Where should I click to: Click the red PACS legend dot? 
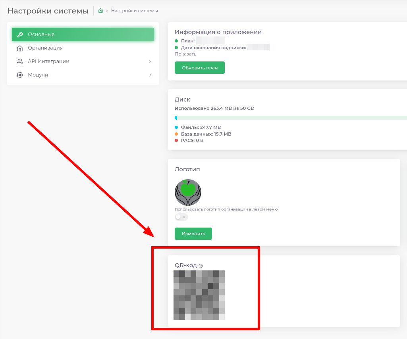(176, 140)
